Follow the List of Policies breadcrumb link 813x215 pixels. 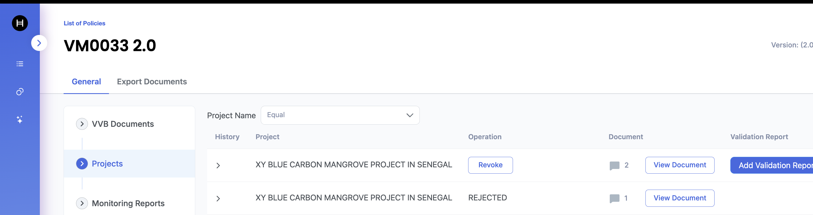(x=84, y=23)
